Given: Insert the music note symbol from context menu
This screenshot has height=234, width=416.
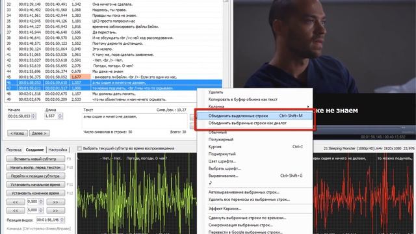Looking at the screenshot, I should click(211, 183).
